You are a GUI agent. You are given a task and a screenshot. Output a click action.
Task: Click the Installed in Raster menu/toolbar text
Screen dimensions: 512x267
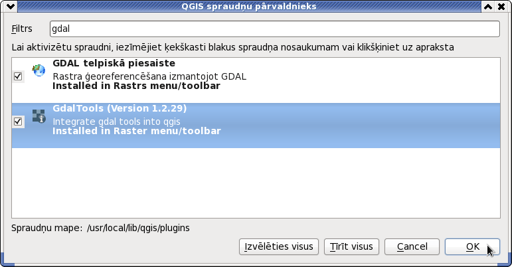137,131
